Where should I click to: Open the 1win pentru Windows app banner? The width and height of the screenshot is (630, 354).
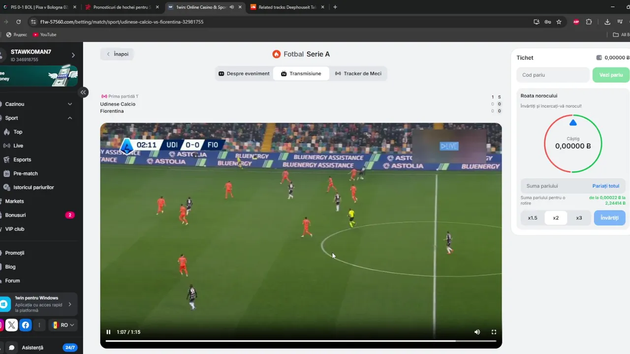[38, 304]
